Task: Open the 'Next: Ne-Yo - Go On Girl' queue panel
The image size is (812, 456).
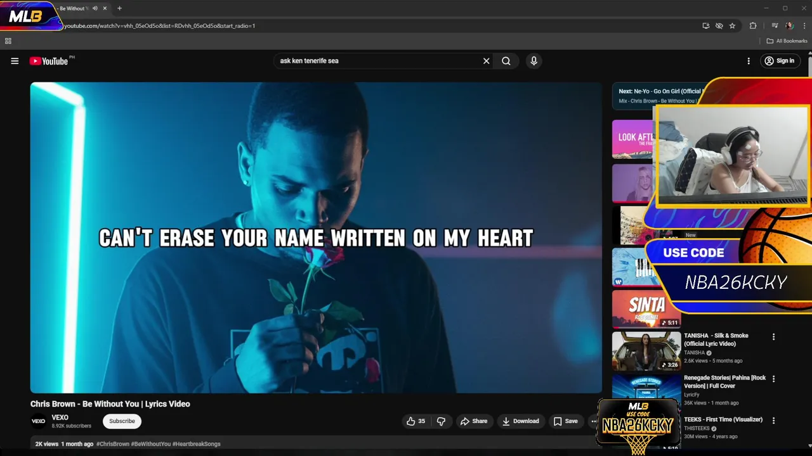Action: [658, 96]
